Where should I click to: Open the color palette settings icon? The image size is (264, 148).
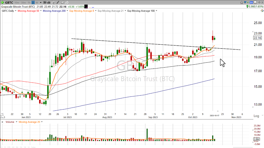pyautogui.click(x=262, y=11)
